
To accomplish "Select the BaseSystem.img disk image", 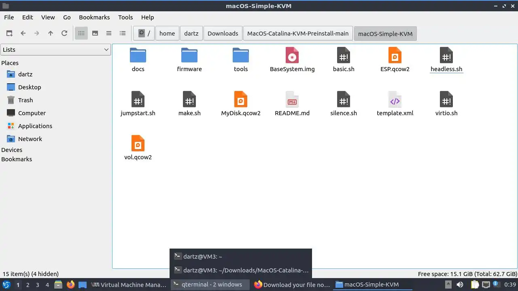I will [292, 59].
